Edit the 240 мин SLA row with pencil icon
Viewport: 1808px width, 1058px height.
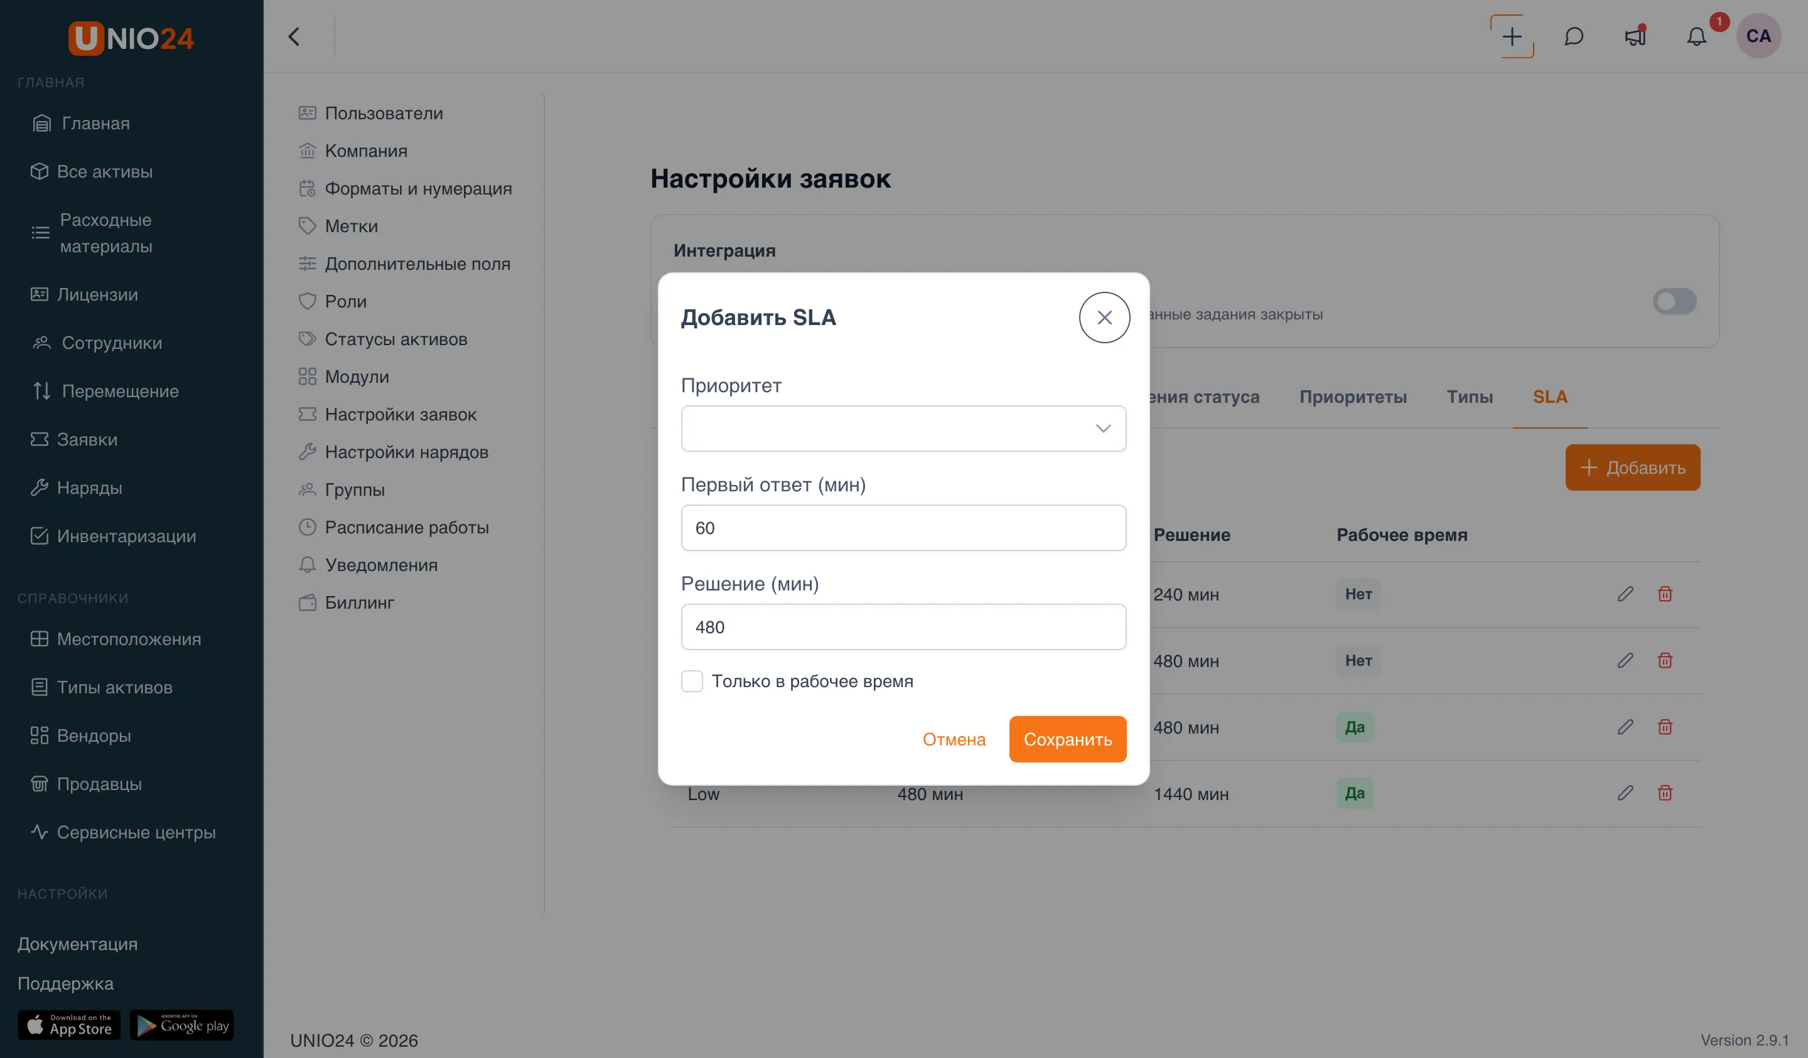point(1625,594)
